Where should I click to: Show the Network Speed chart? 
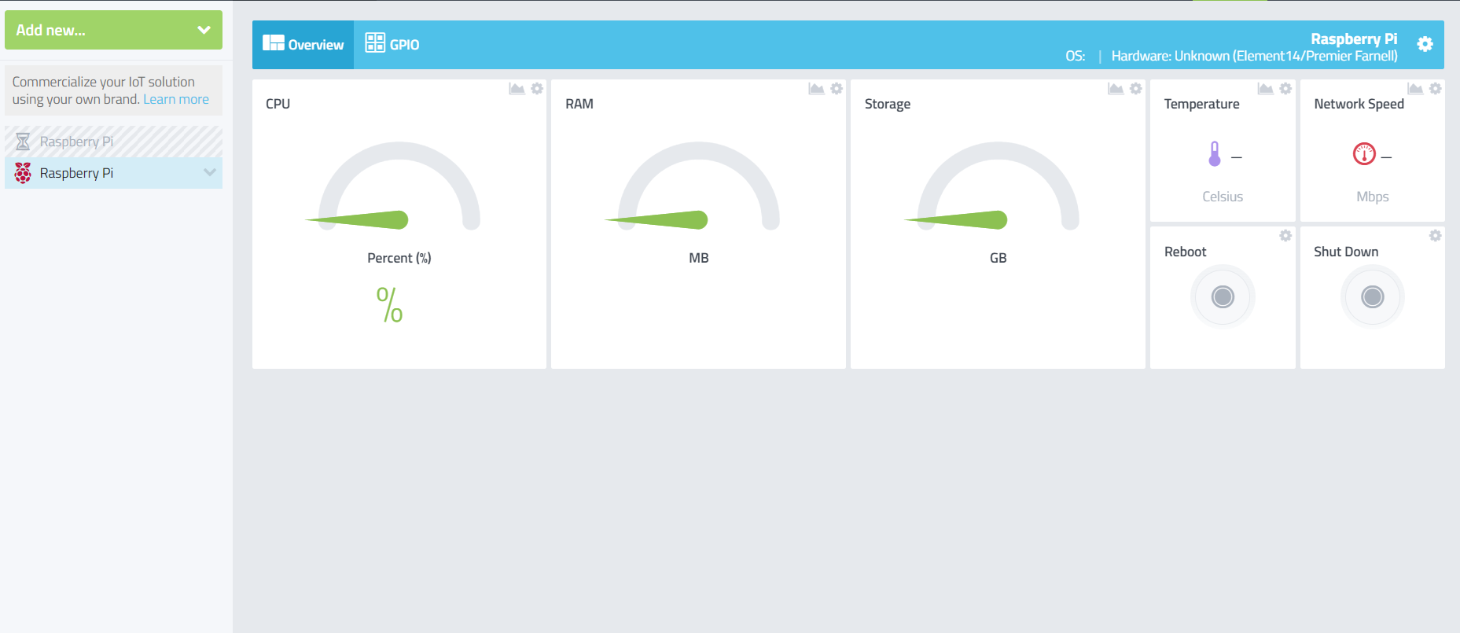click(1415, 89)
